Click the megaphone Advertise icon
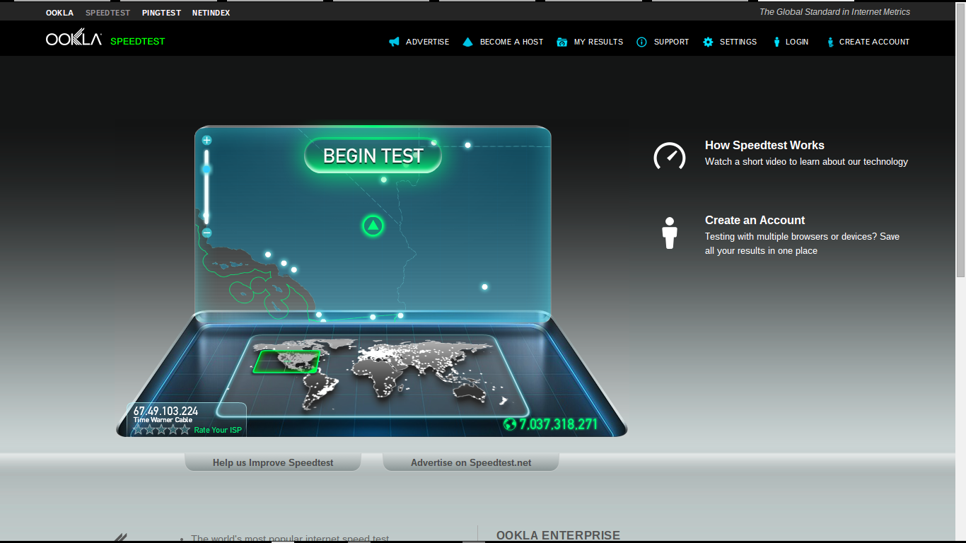966x543 pixels. (x=394, y=42)
